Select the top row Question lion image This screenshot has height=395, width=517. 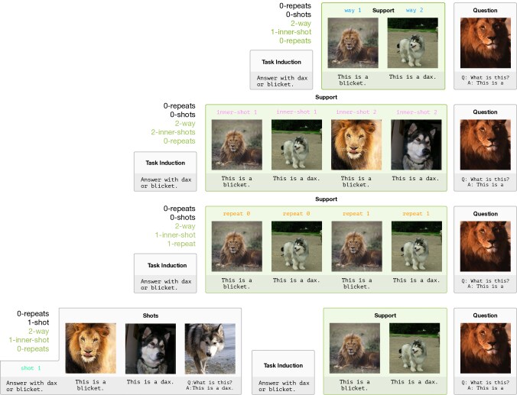click(486, 43)
